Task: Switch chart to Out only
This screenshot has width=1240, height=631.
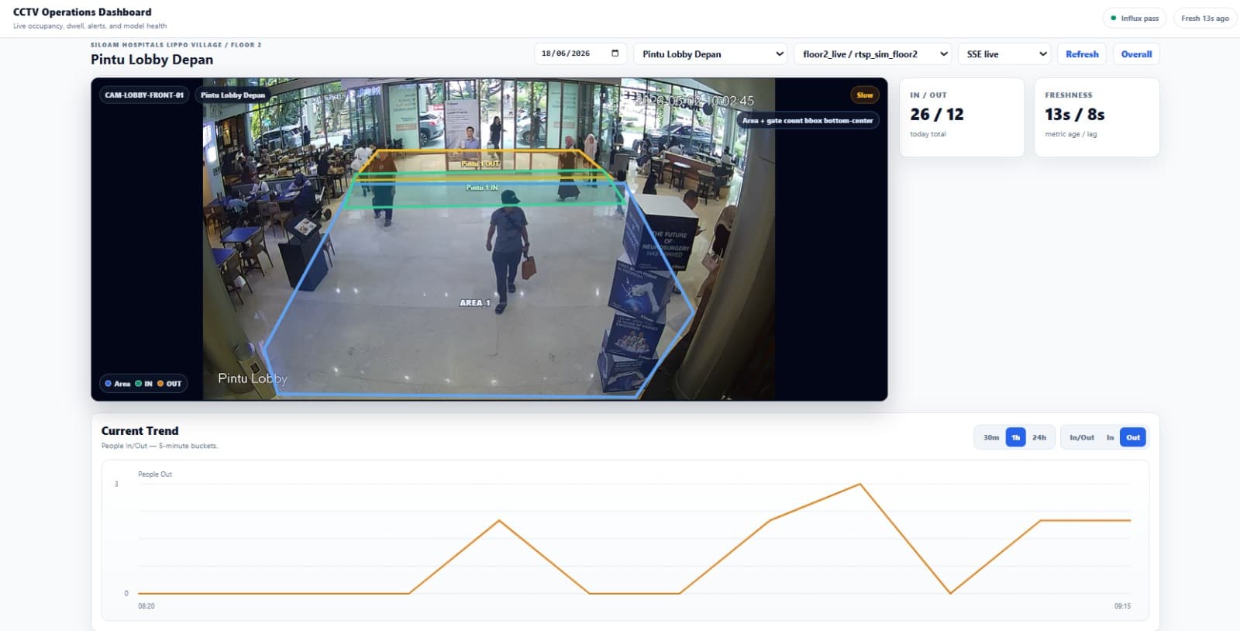Action: (1133, 437)
